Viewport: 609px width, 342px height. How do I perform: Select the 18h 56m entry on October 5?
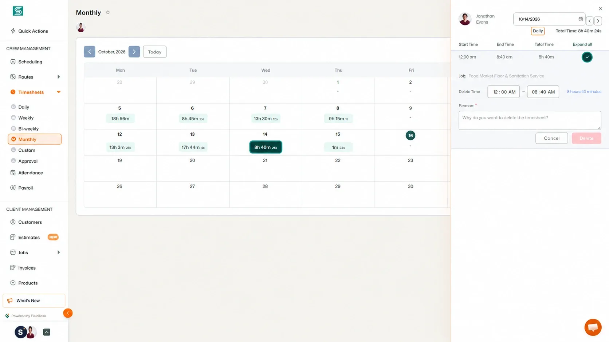(120, 119)
